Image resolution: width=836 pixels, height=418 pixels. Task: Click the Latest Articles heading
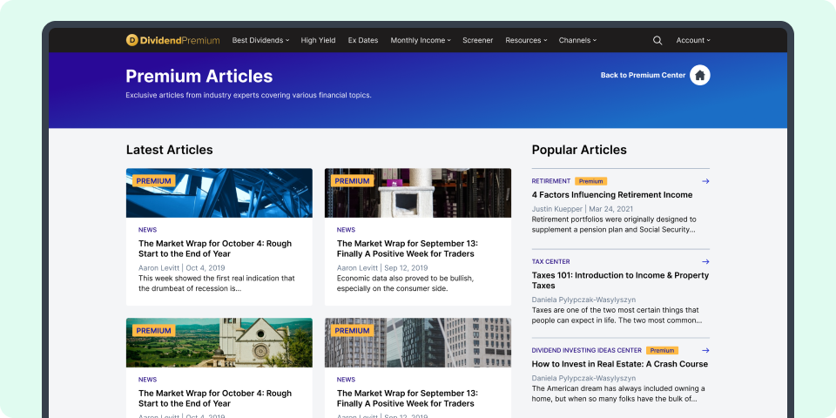pos(170,150)
